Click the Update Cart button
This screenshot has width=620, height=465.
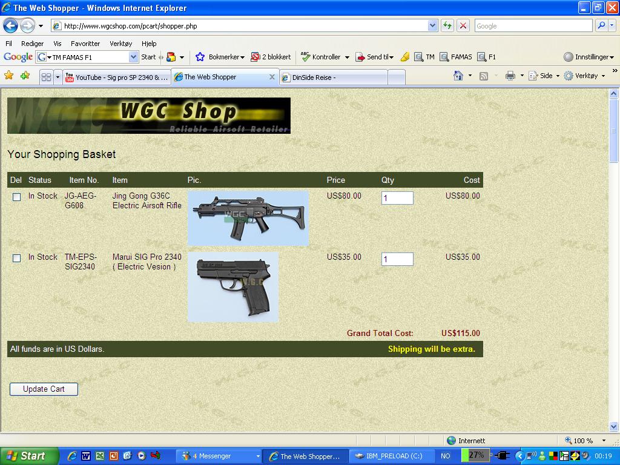point(44,389)
